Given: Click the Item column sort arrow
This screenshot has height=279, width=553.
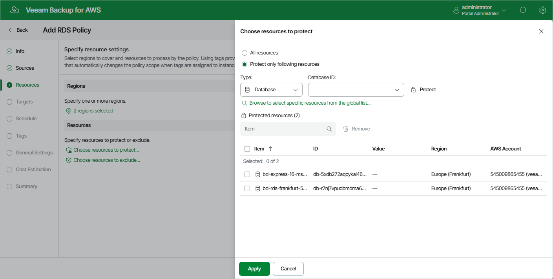Looking at the screenshot, I should (x=270, y=149).
